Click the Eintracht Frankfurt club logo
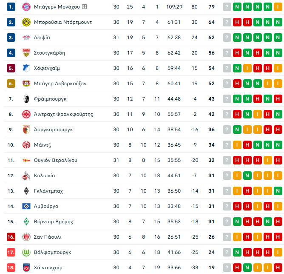The image size is (284, 274). click(26, 114)
